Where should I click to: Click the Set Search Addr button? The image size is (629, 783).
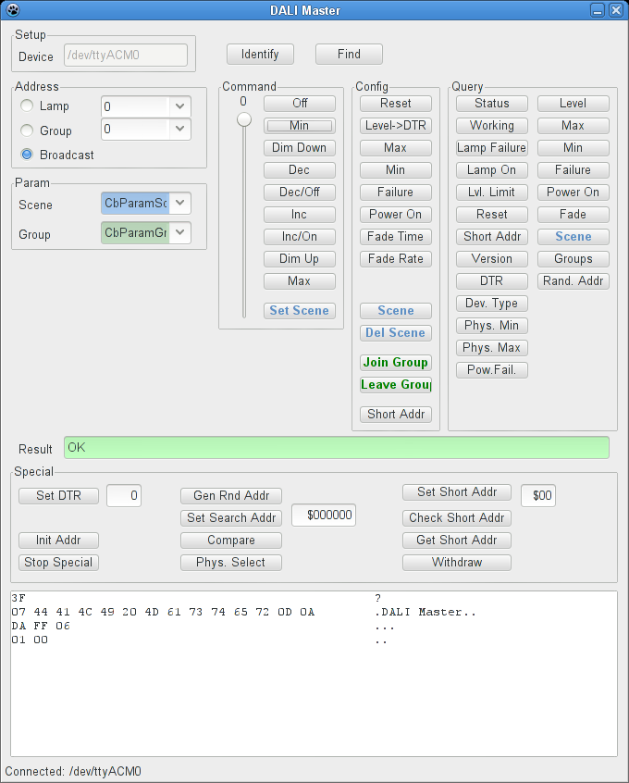[231, 518]
